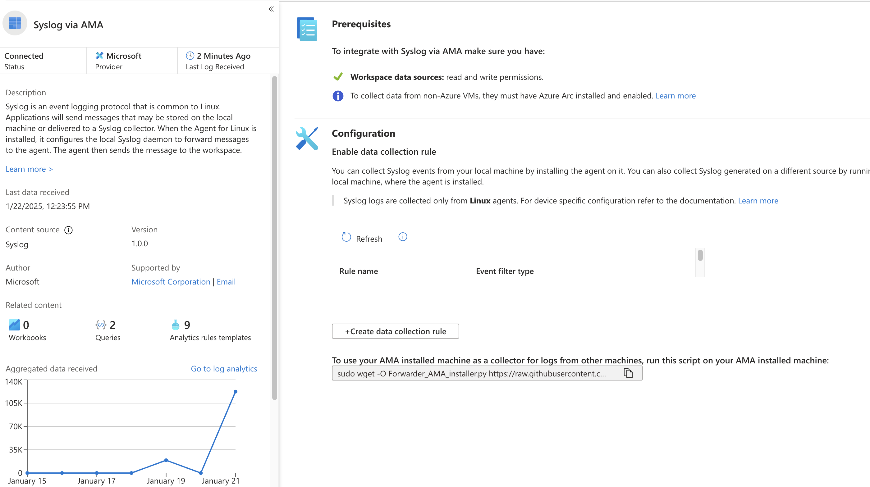Click the Event filter type column header
The width and height of the screenshot is (870, 487).
(505, 271)
